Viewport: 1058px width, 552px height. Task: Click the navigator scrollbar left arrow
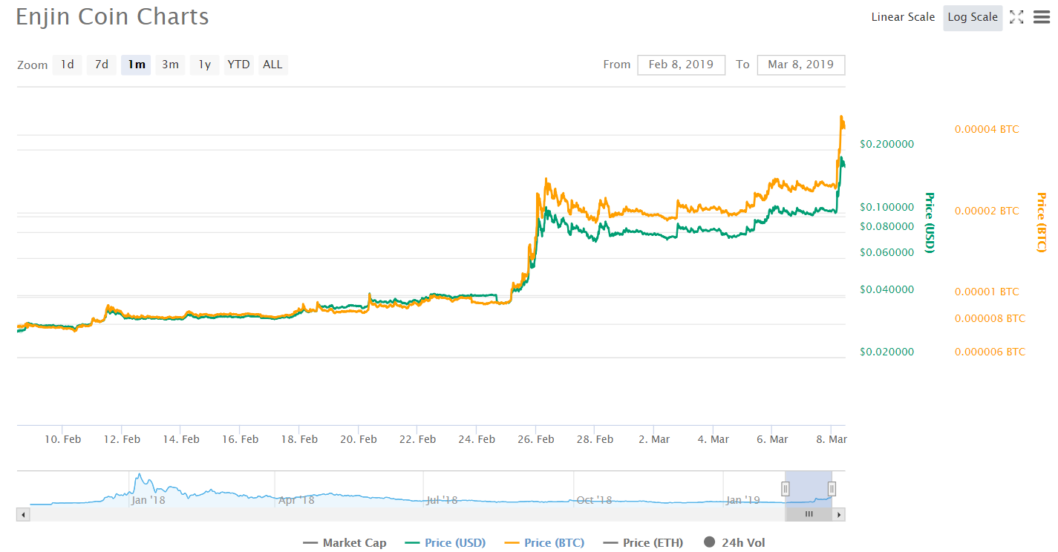(x=23, y=514)
